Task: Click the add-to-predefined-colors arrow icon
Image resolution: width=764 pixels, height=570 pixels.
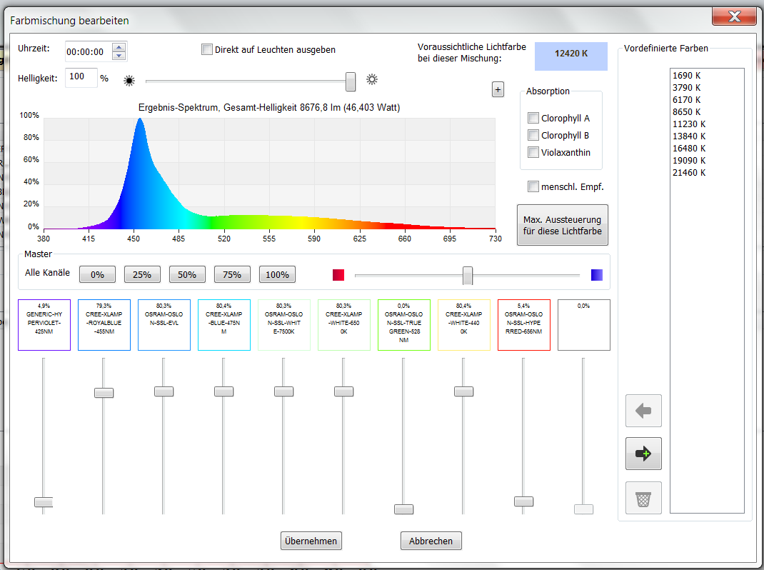Action: click(643, 454)
